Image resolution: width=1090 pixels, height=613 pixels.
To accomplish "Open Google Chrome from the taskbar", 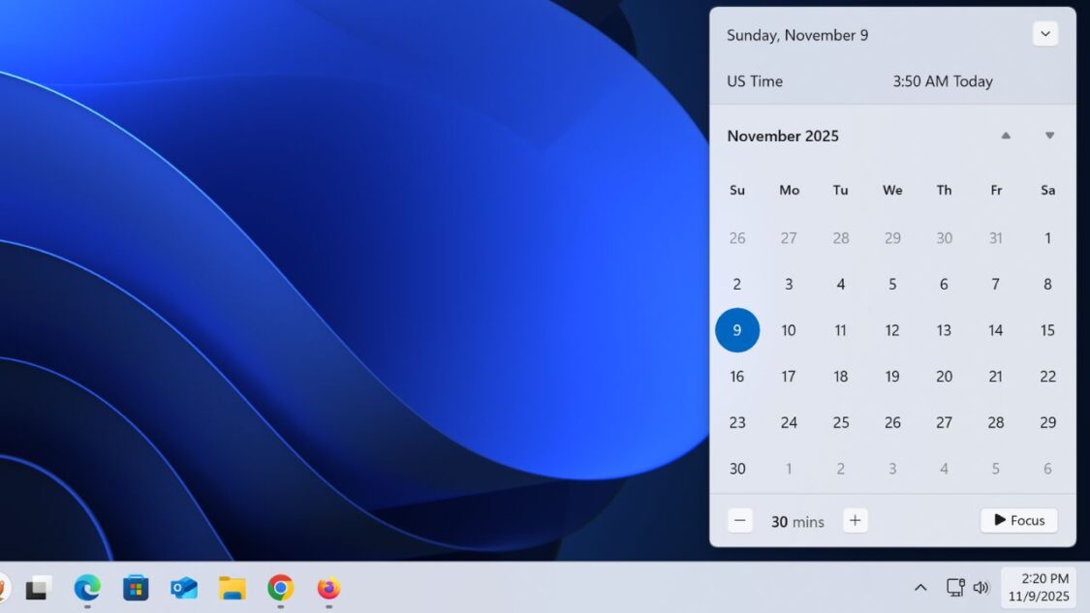I will pyautogui.click(x=280, y=589).
